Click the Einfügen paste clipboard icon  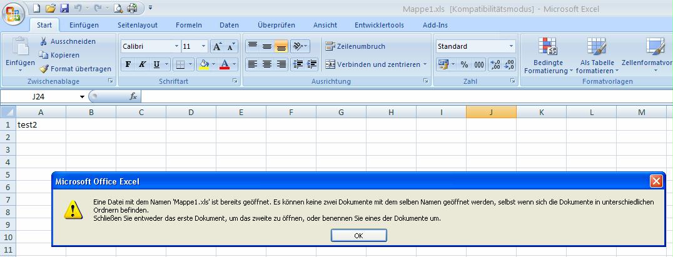pyautogui.click(x=20, y=47)
